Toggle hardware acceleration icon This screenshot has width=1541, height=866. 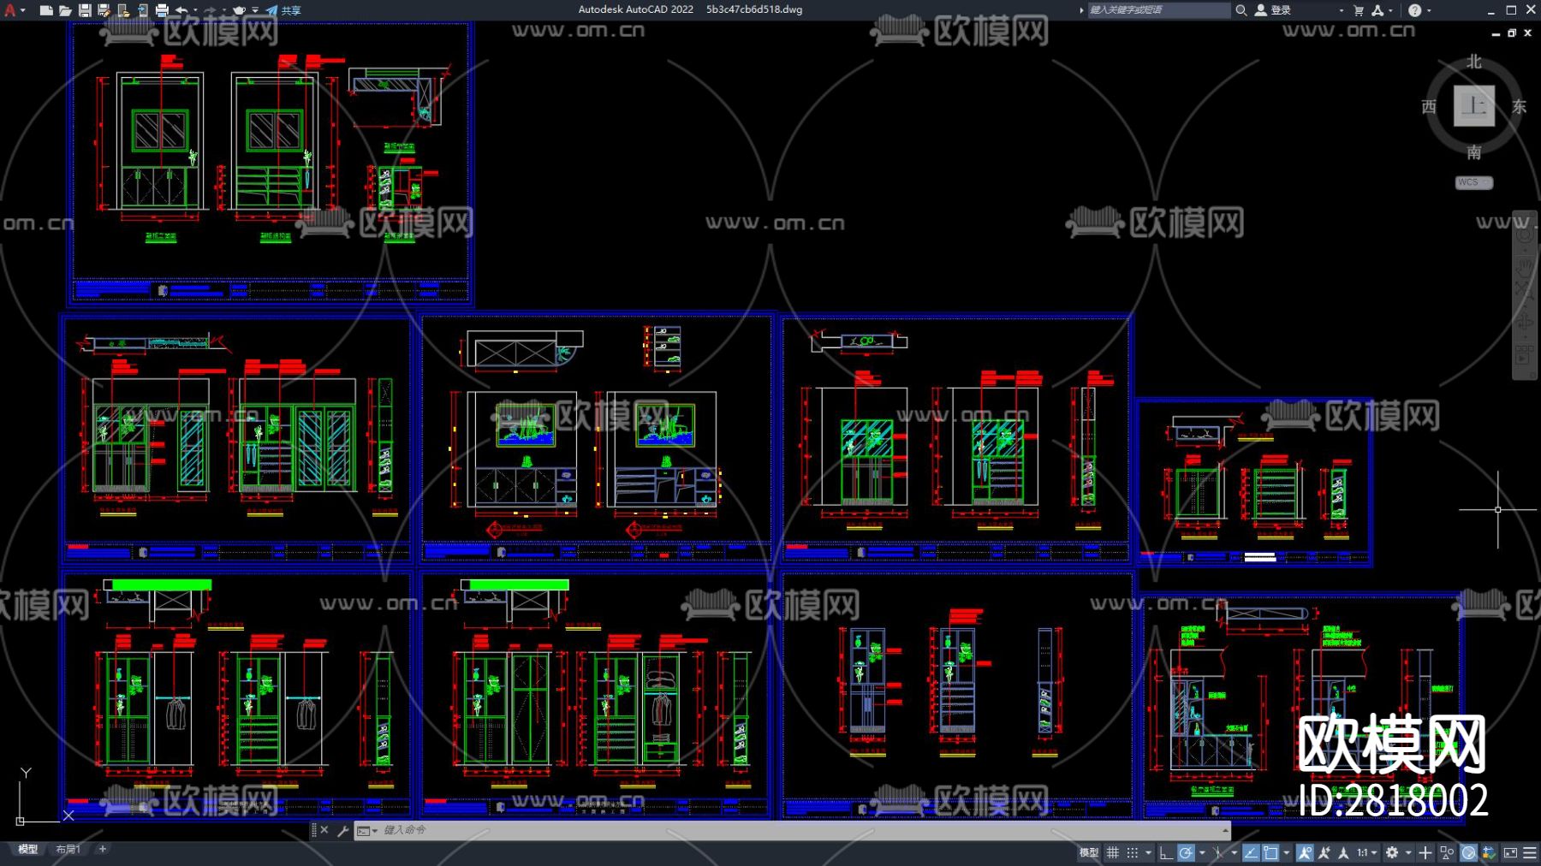tap(1469, 852)
